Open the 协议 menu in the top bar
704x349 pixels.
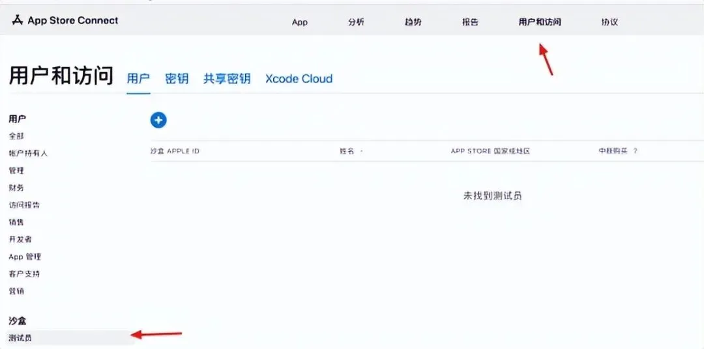(x=609, y=22)
